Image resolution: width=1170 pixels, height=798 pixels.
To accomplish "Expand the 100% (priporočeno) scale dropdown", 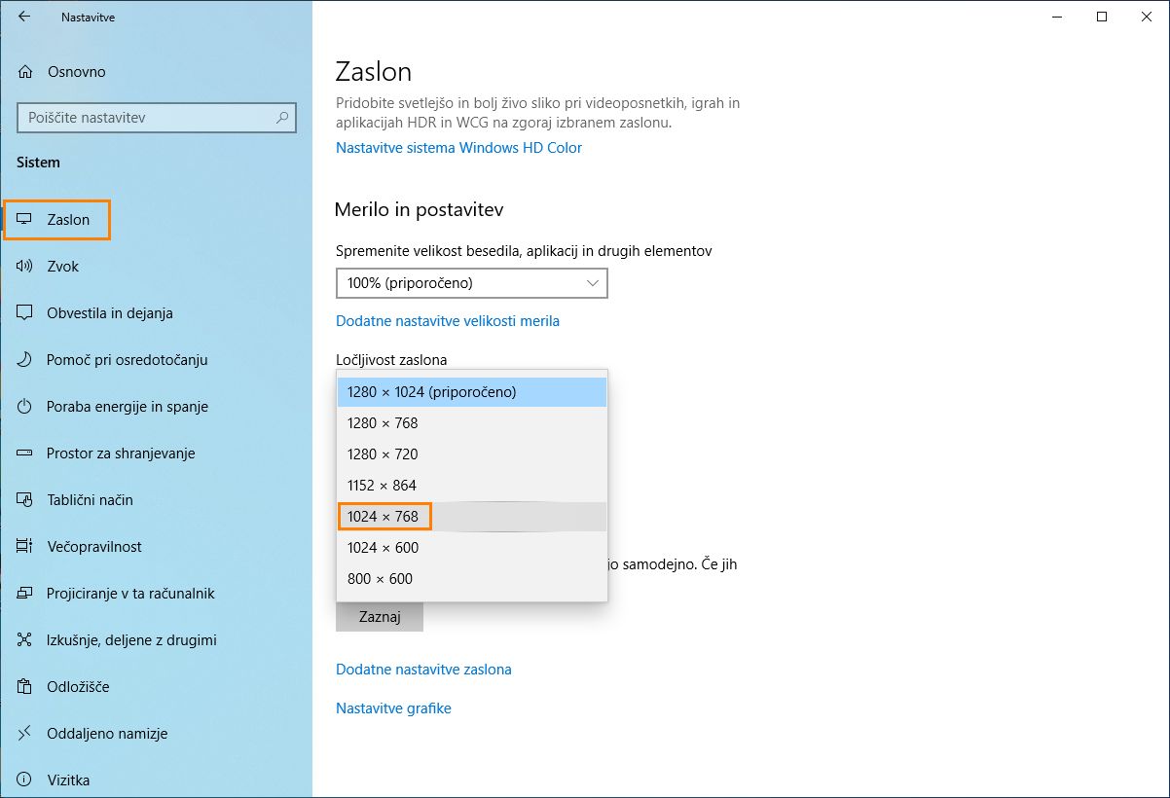I will click(471, 283).
